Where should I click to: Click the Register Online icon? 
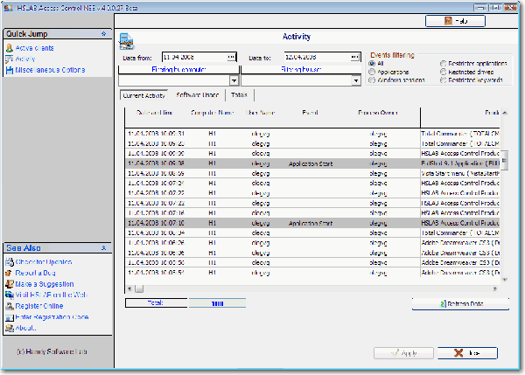tap(9, 306)
